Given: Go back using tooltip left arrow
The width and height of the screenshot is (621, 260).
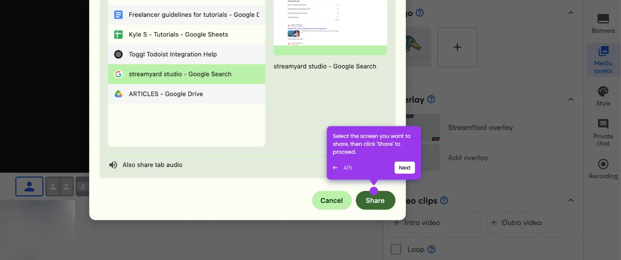Looking at the screenshot, I should (x=335, y=168).
